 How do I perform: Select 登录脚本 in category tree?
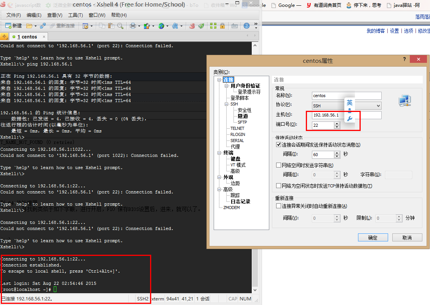(240, 98)
